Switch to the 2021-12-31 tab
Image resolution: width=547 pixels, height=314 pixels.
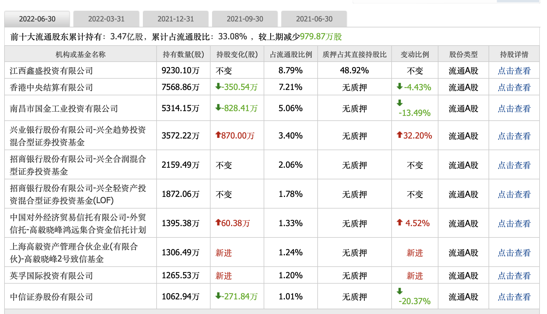[x=176, y=19]
